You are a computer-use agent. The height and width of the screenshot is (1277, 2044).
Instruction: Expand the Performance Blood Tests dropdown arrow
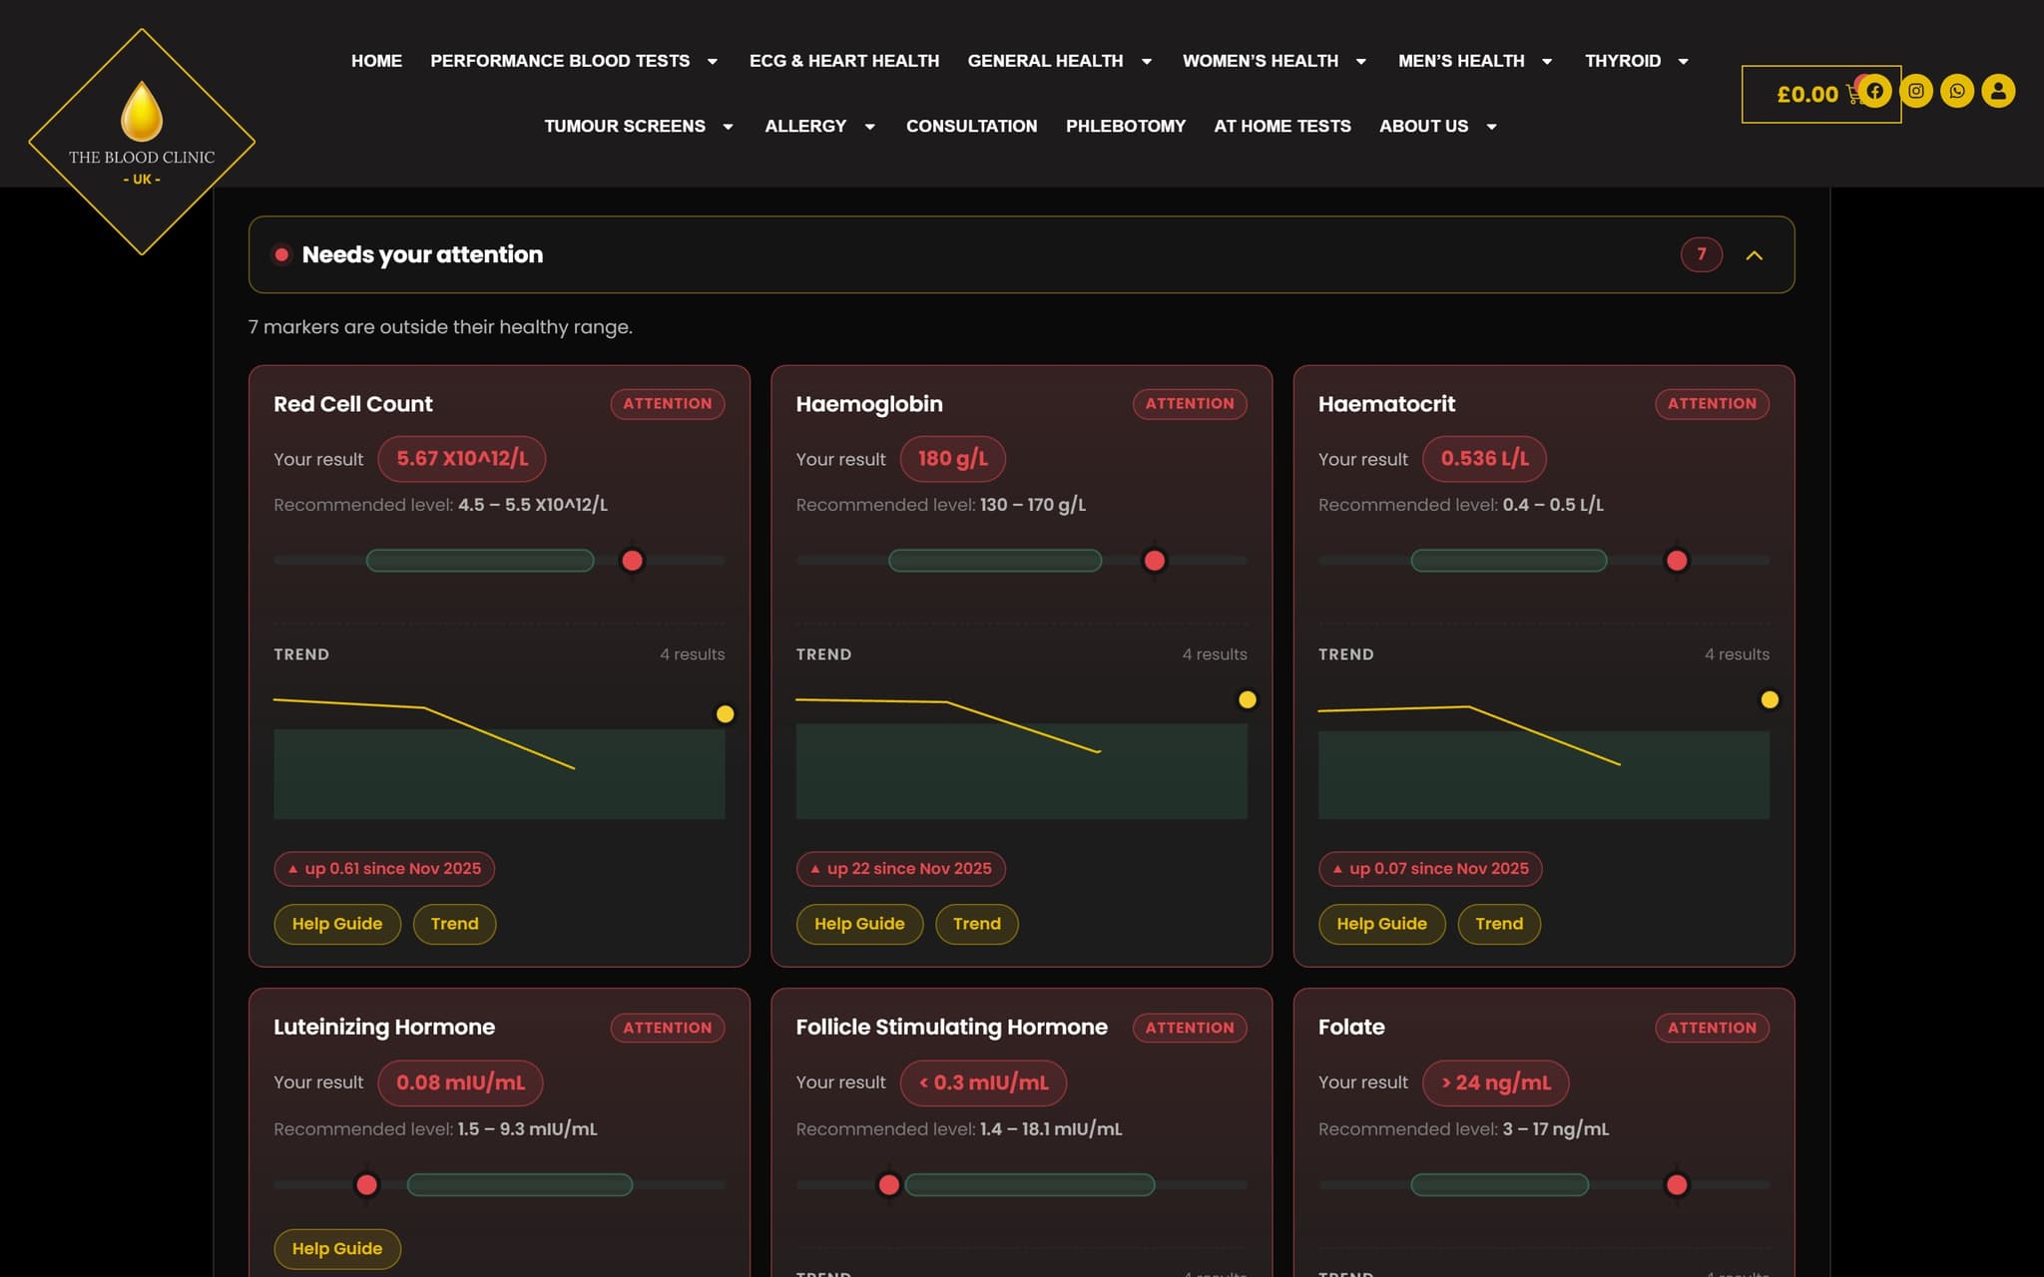point(713,61)
